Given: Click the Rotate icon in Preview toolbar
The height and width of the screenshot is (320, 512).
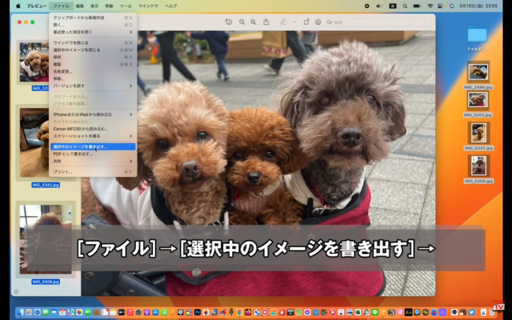Looking at the screenshot, I should pyautogui.click(x=306, y=22).
